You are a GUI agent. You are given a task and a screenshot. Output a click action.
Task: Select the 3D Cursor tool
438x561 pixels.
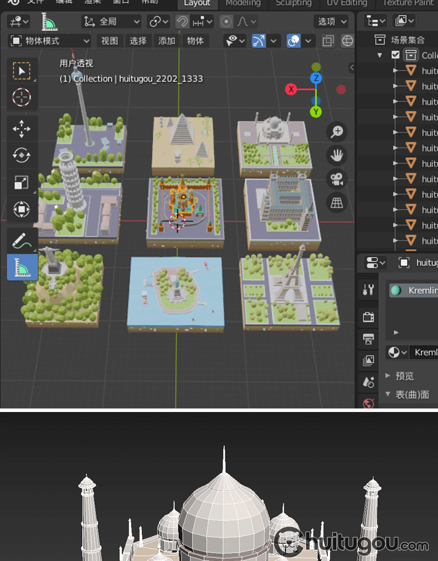coord(22,97)
